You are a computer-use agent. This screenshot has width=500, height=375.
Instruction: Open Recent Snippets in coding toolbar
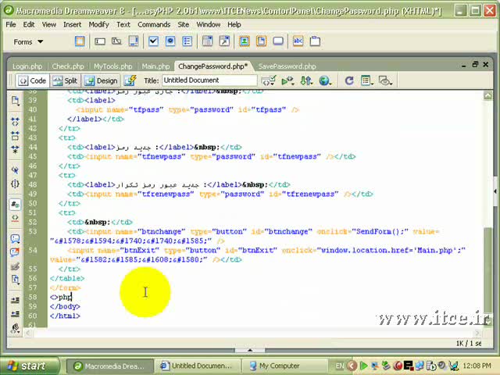pos(15,280)
